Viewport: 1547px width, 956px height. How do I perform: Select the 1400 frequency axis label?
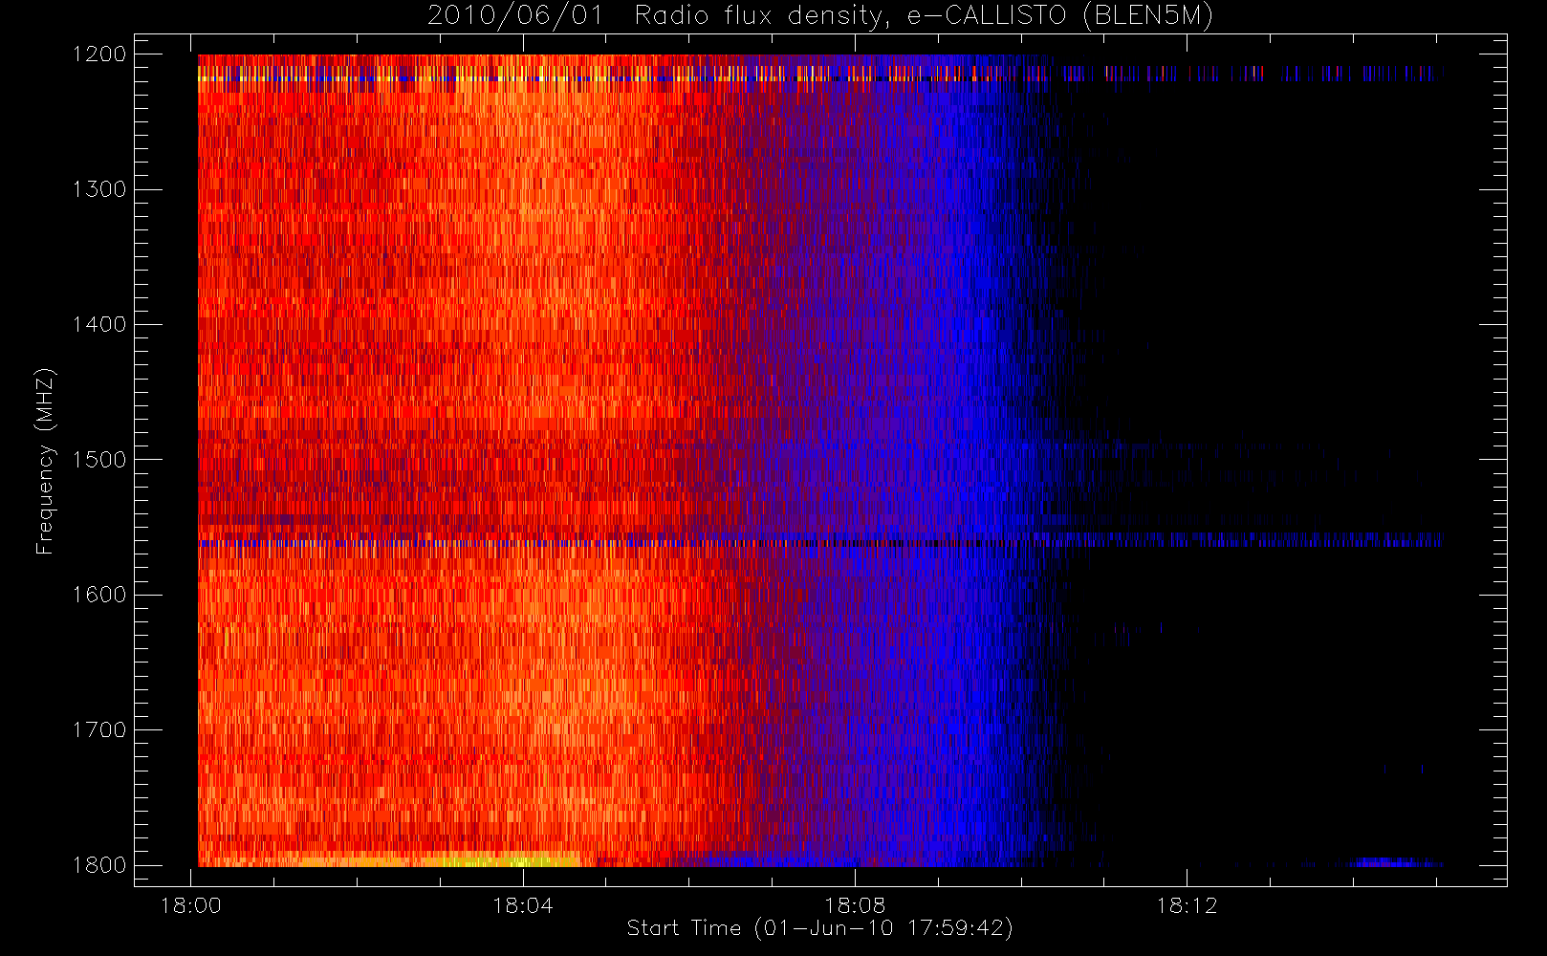click(x=99, y=324)
